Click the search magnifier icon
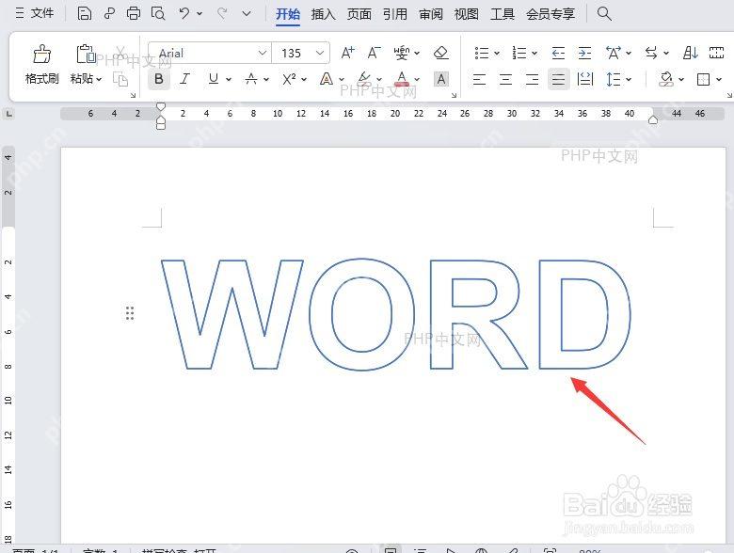This screenshot has height=553, width=734. coord(604,13)
